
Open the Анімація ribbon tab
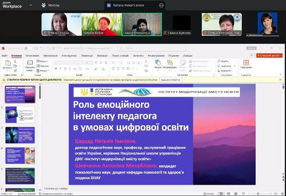coord(102,56)
